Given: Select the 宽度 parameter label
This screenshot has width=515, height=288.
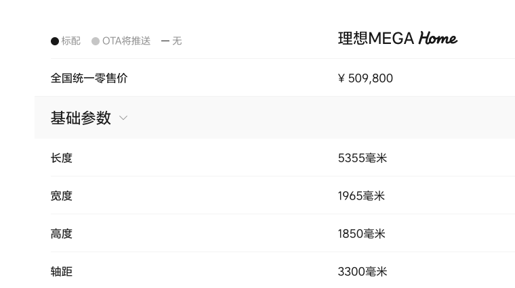Looking at the screenshot, I should pyautogui.click(x=62, y=196).
